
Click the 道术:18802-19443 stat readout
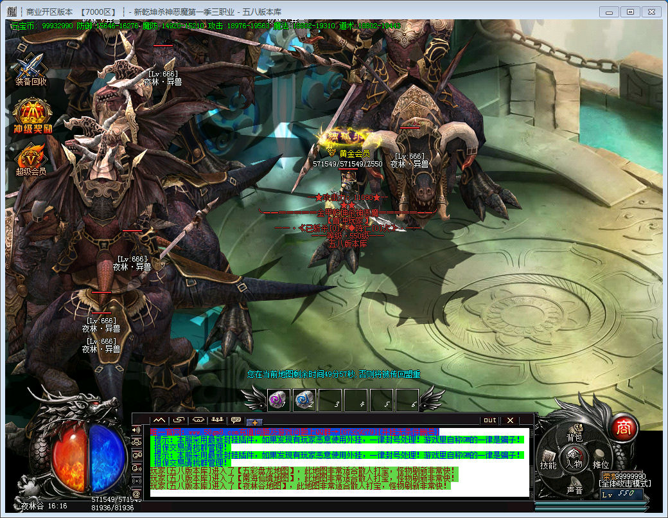370,26
